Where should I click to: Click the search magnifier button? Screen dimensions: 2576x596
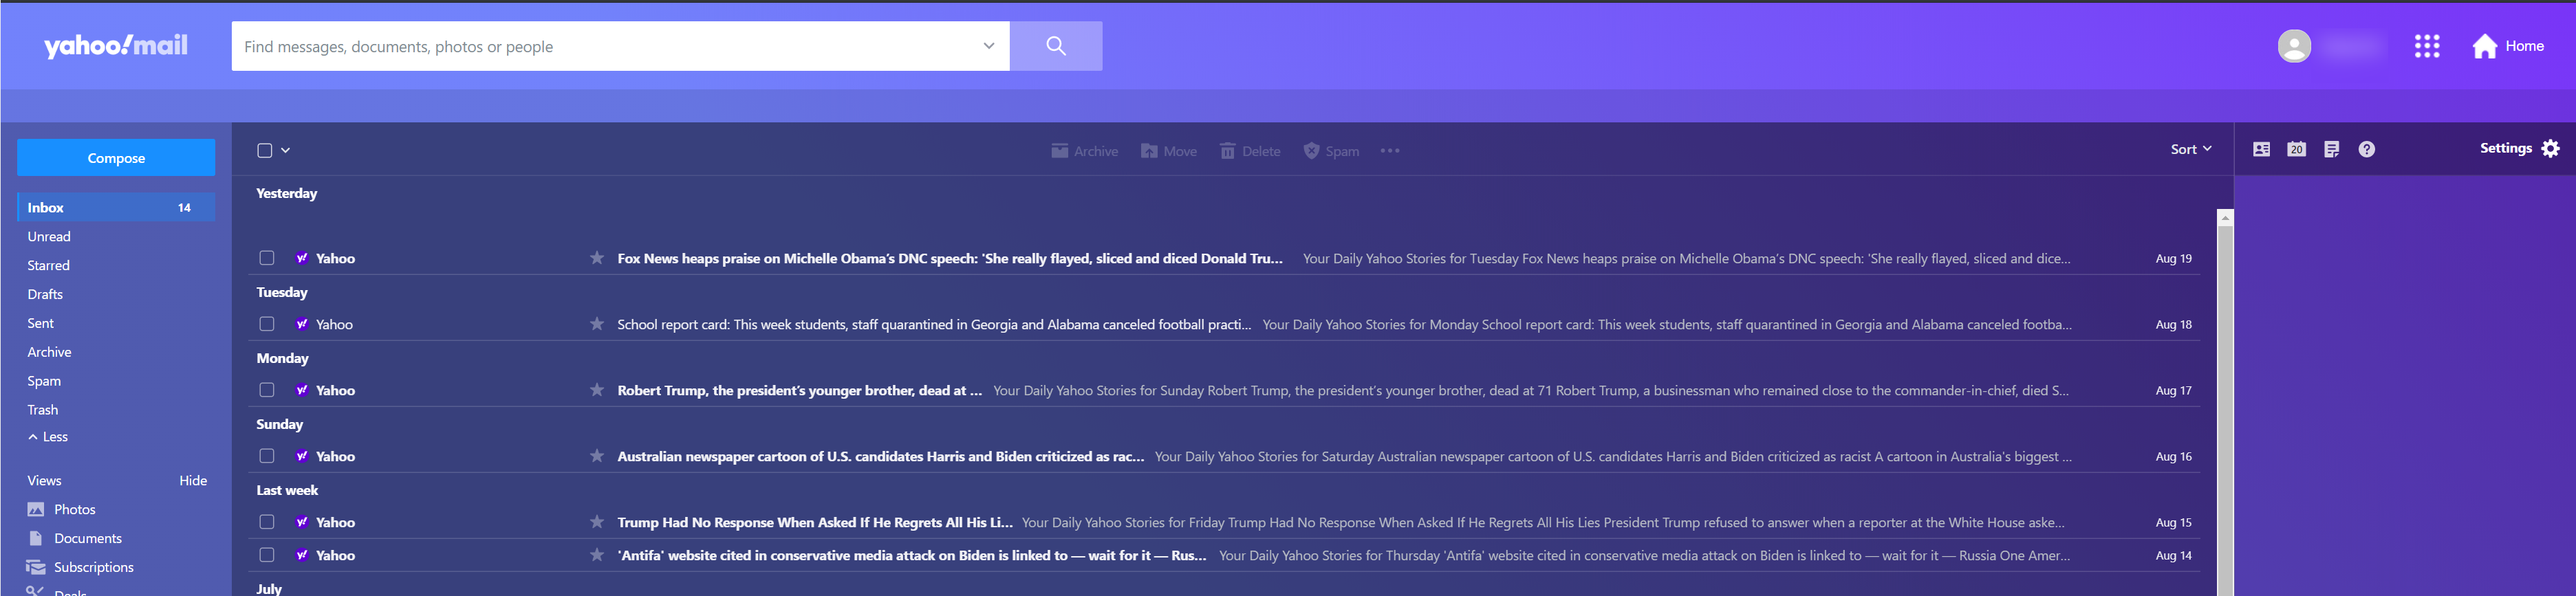click(1055, 46)
